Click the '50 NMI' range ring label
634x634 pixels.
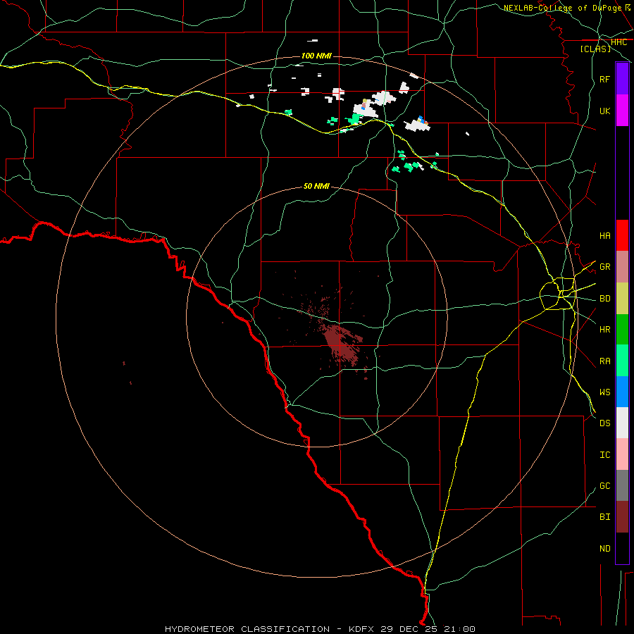(x=316, y=186)
